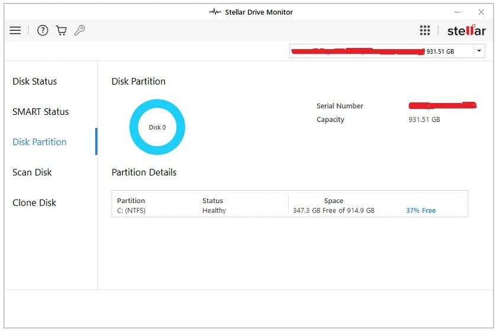
Task: Open the drive combo box showing 931.51 GB
Action: tap(387, 51)
